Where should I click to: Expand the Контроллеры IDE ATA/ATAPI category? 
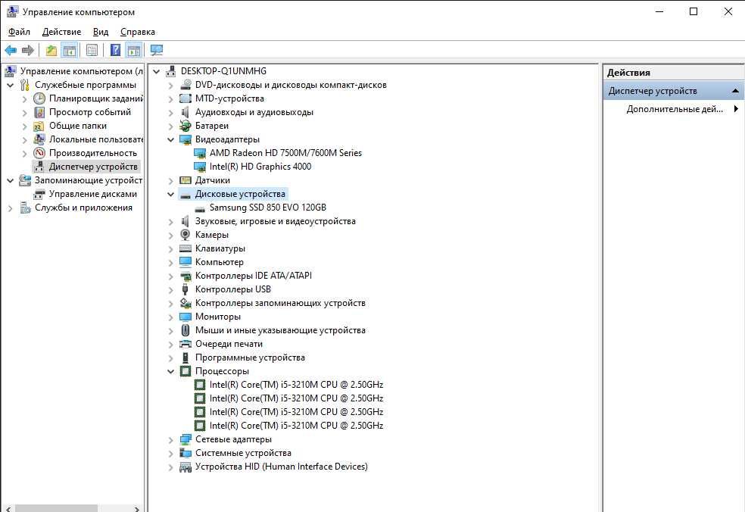(x=170, y=276)
